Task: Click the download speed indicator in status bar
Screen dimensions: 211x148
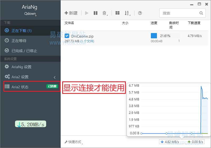Action: point(170,142)
